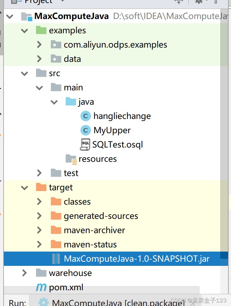Select the src folder label
The width and height of the screenshot is (231, 306).
coord(55,73)
